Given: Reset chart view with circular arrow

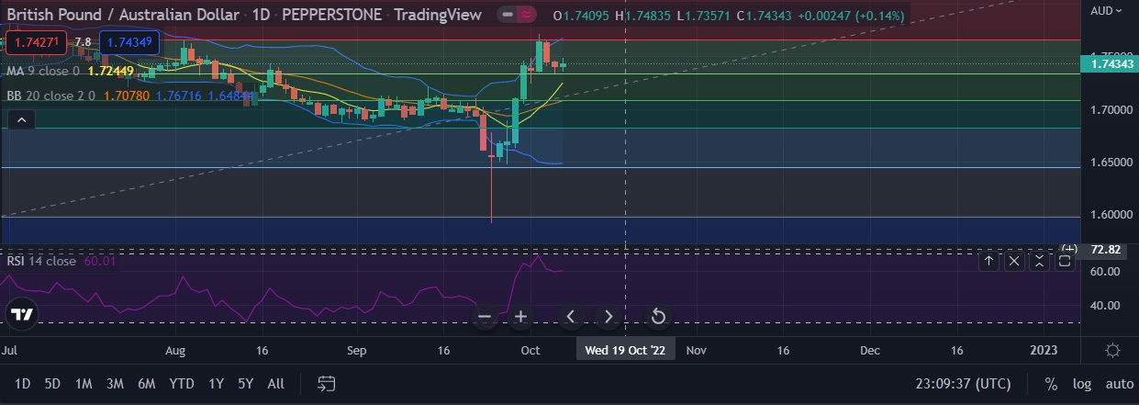Looking at the screenshot, I should pyautogui.click(x=658, y=317).
